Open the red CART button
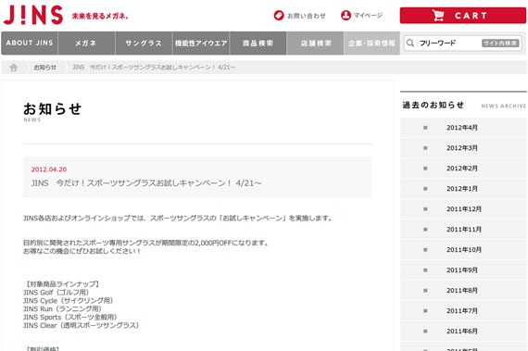The image size is (528, 351). click(462, 16)
